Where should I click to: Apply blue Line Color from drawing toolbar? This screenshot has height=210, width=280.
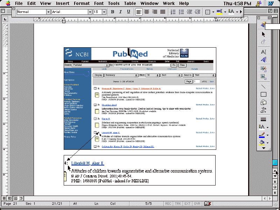(262, 135)
